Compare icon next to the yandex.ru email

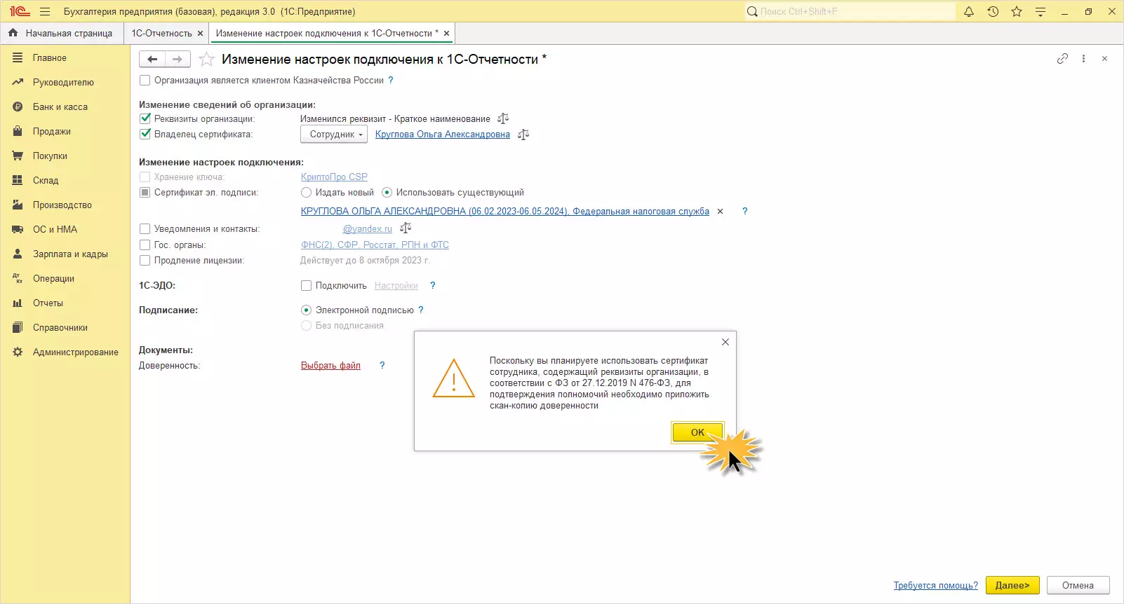coord(406,228)
